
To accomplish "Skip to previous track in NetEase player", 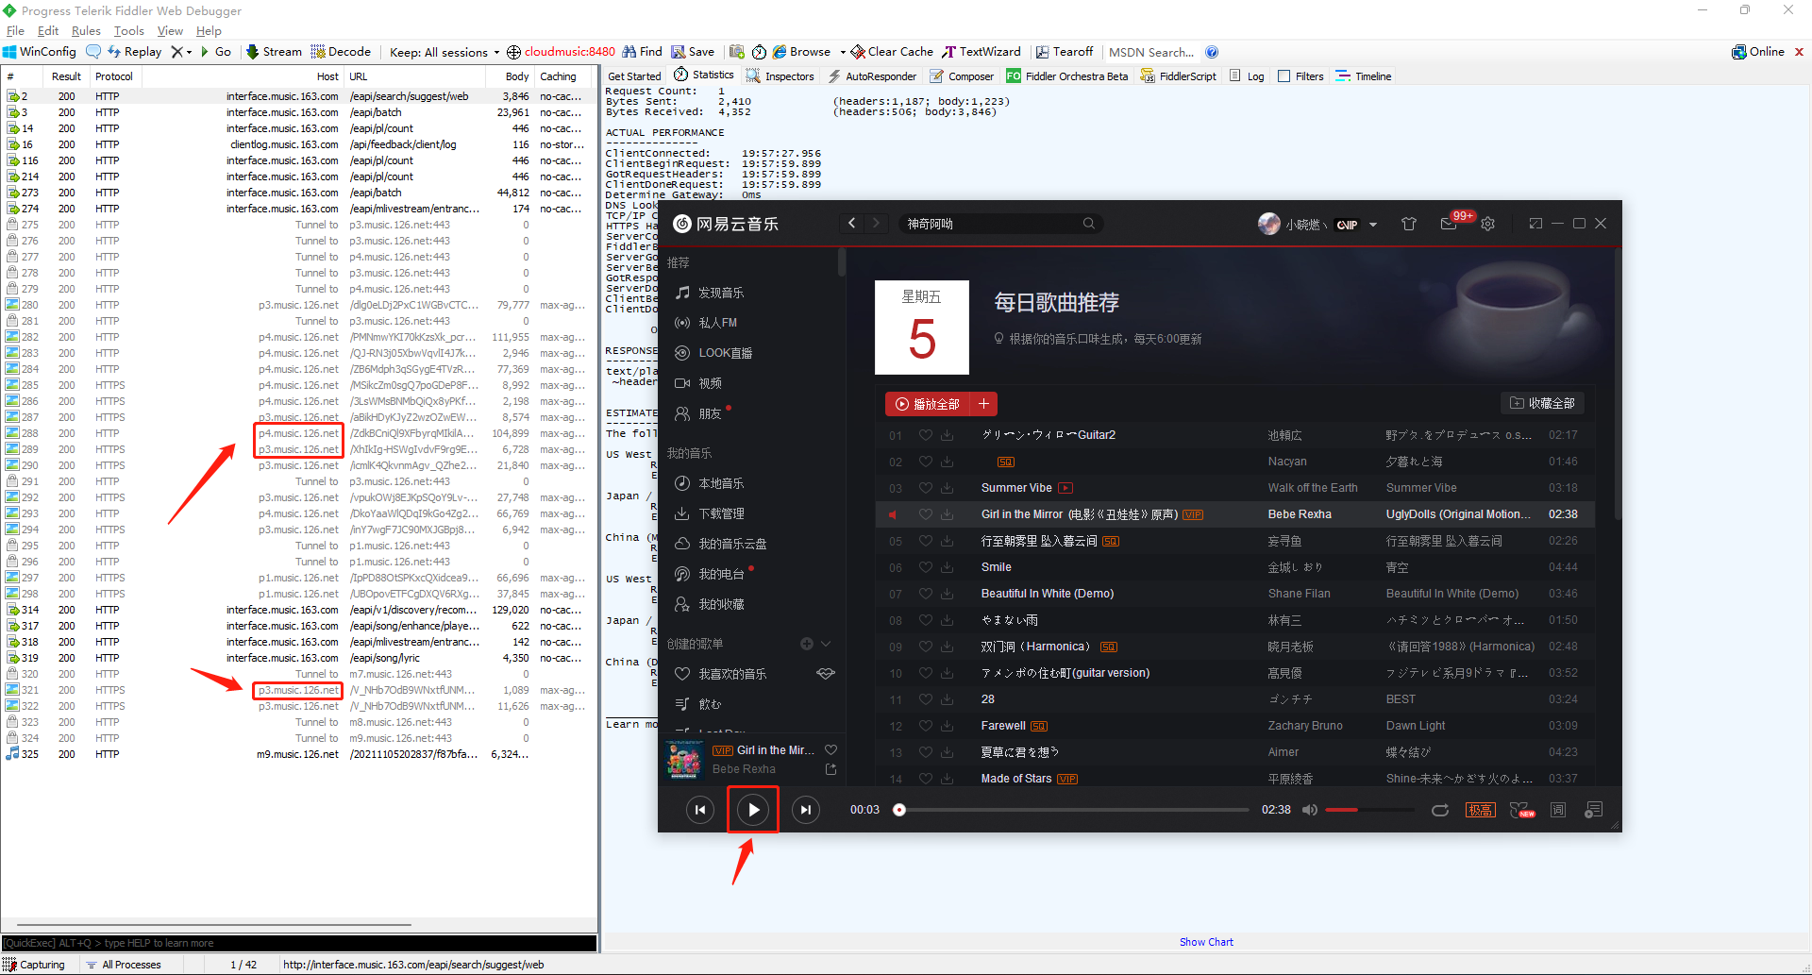I will coord(700,810).
